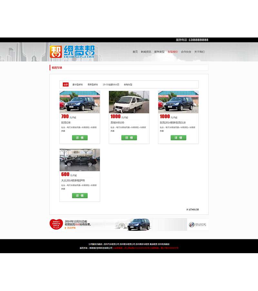This screenshot has height=291, width=258.
Task: Click the red ICP record text in footer
Action: pos(146,248)
